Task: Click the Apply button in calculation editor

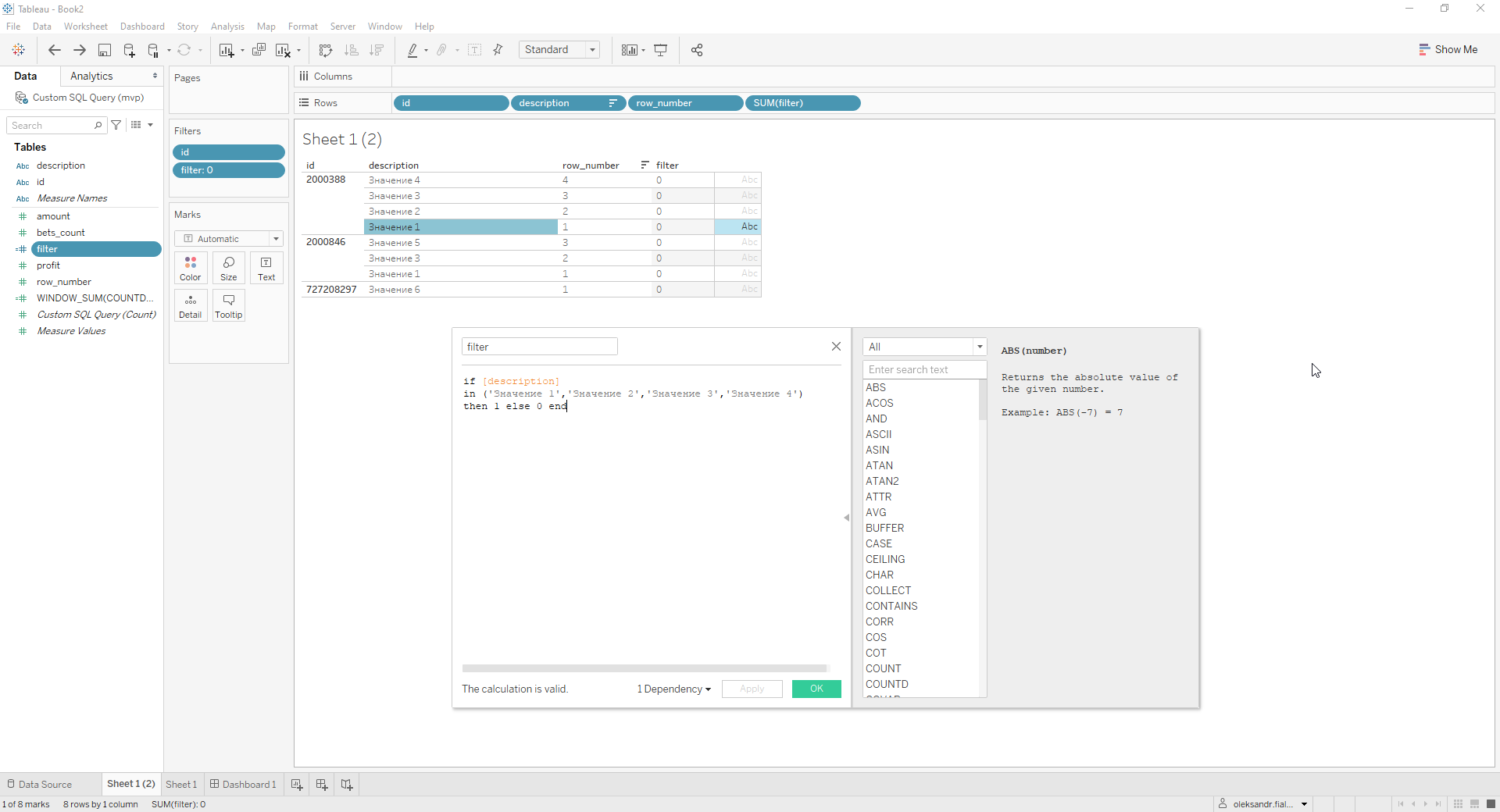Action: 752,689
